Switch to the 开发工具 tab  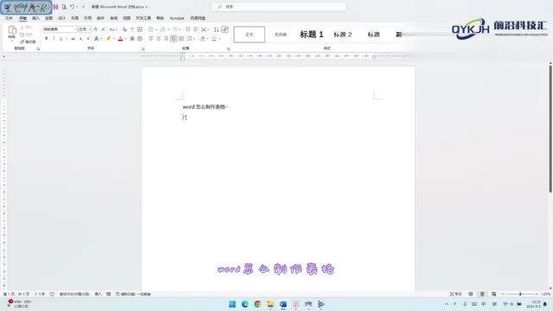143,18
